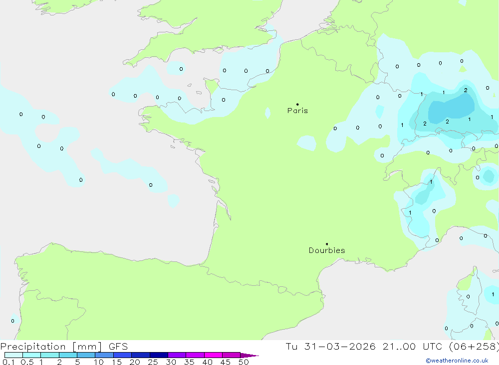499x365 pixels.
Task: Pick the 15–20 mm legend swatch
Action: pos(123,355)
